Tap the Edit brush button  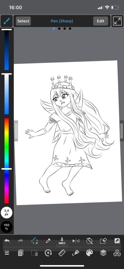point(100,21)
